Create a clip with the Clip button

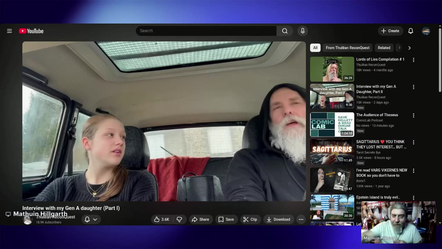(x=250, y=219)
